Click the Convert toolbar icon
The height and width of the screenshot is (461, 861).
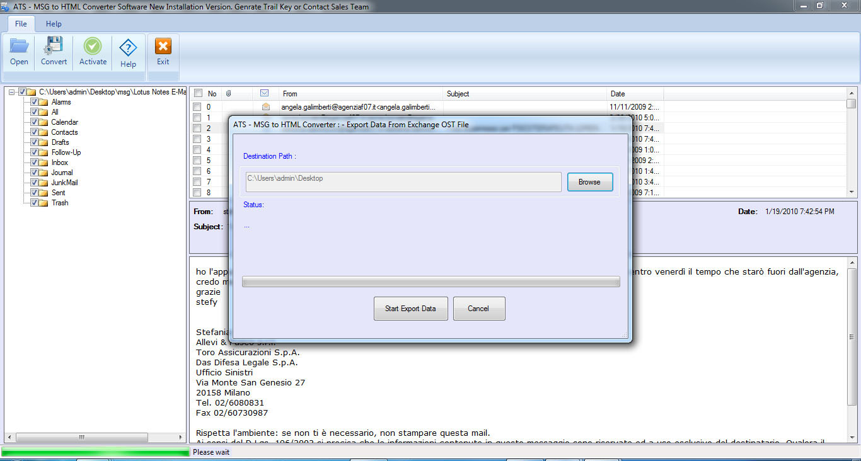tap(54, 46)
